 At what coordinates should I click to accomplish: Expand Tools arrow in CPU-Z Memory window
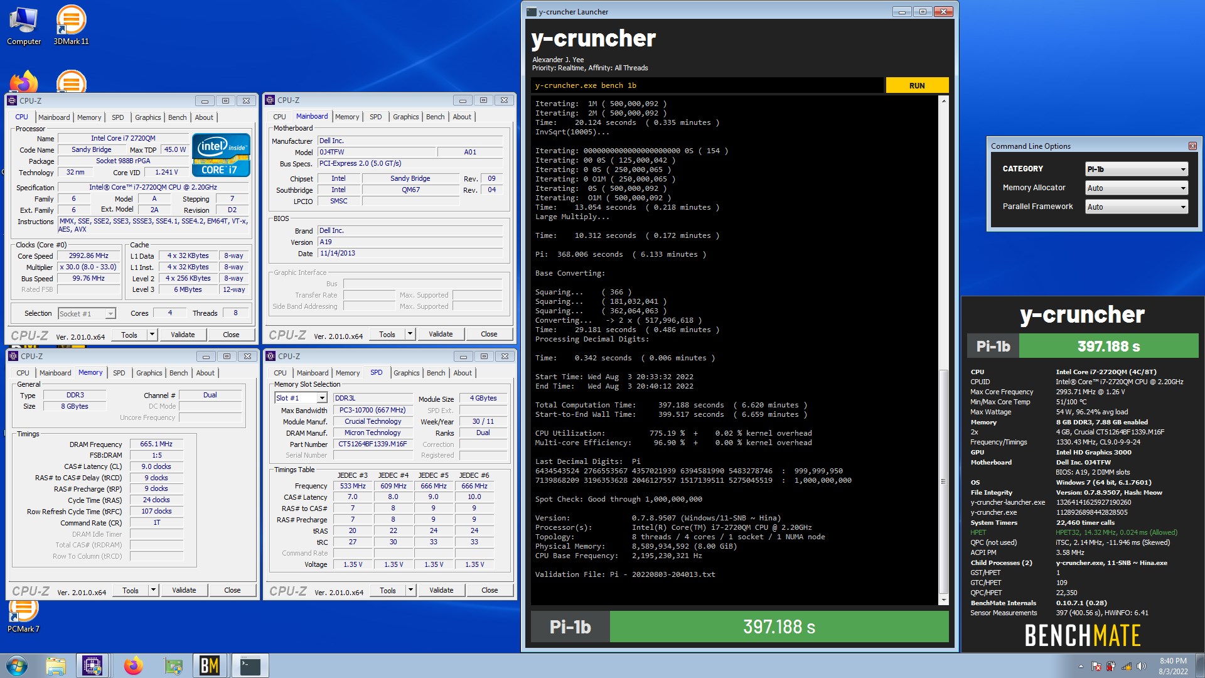pyautogui.click(x=153, y=590)
